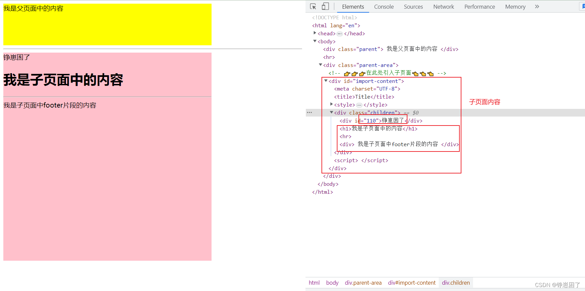Open the Console tab

coord(384,7)
